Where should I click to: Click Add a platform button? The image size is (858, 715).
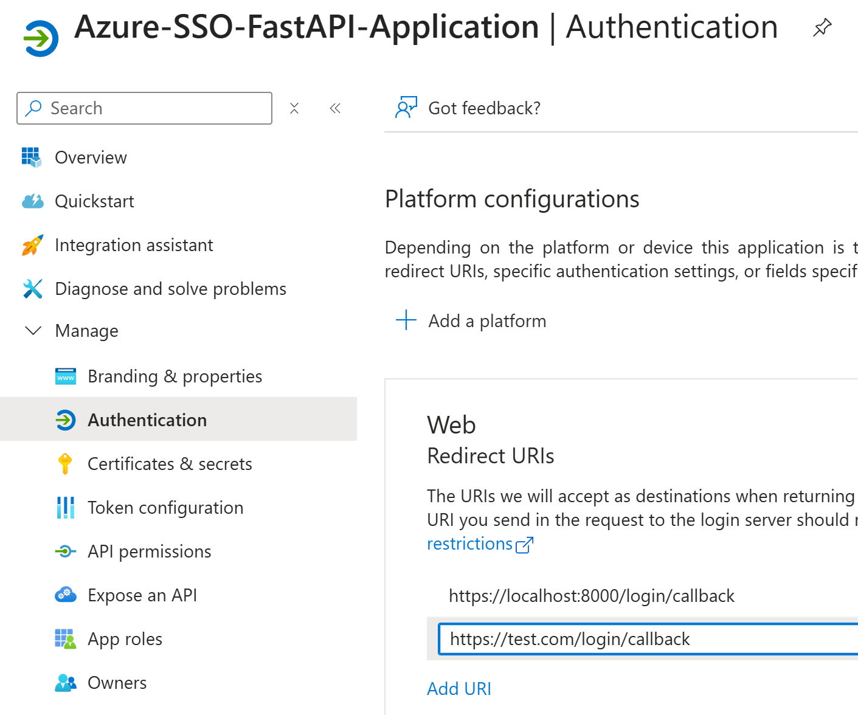click(x=472, y=321)
